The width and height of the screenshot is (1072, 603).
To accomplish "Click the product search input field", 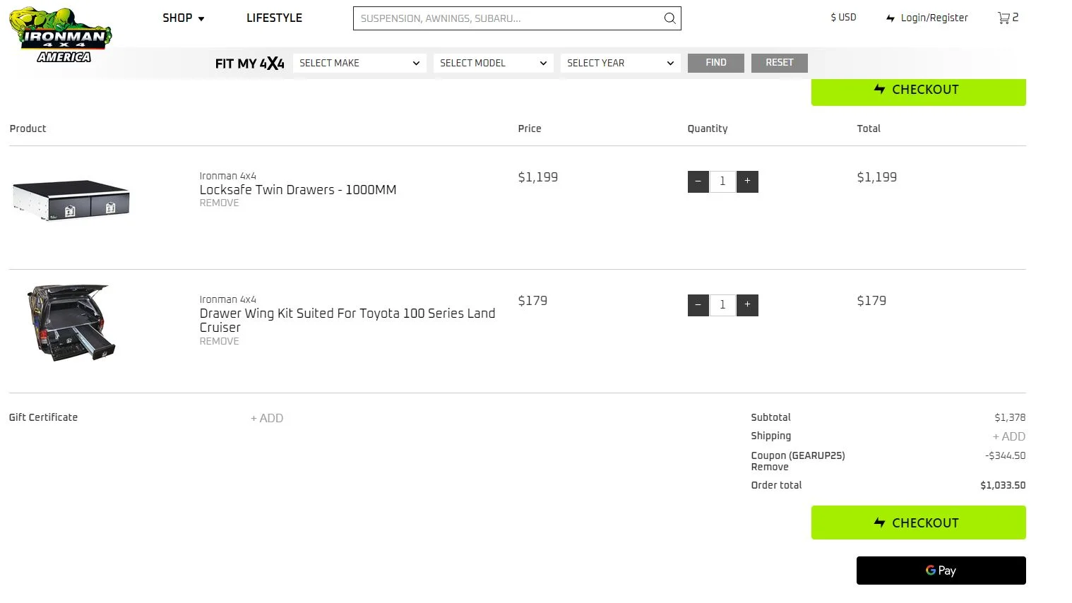I will 508,18.
